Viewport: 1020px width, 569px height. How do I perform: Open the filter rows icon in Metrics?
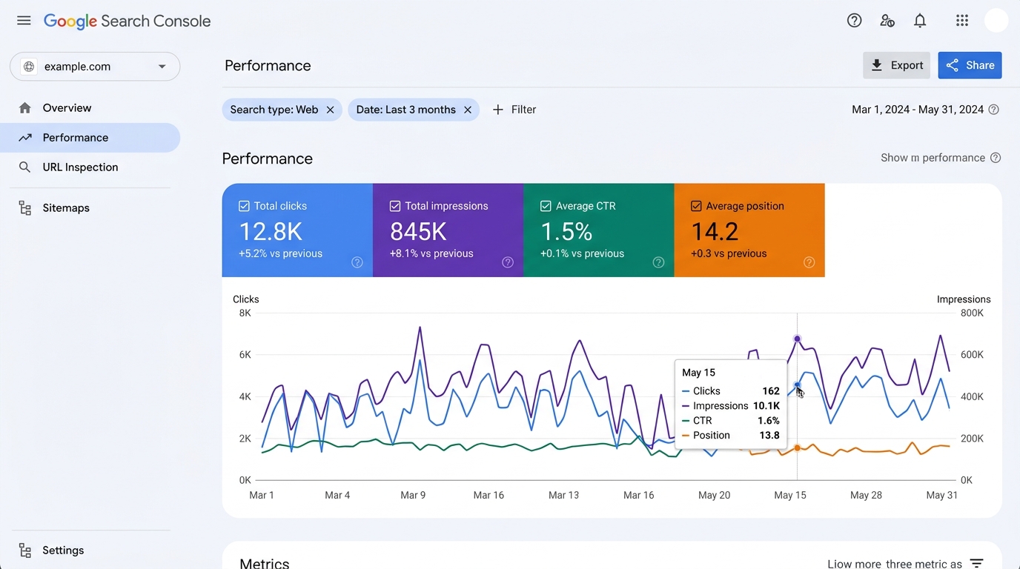click(x=976, y=564)
